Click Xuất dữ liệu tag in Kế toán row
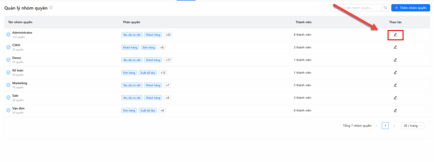Image resolution: width=434 pixels, height=162 pixels. pyautogui.click(x=148, y=73)
